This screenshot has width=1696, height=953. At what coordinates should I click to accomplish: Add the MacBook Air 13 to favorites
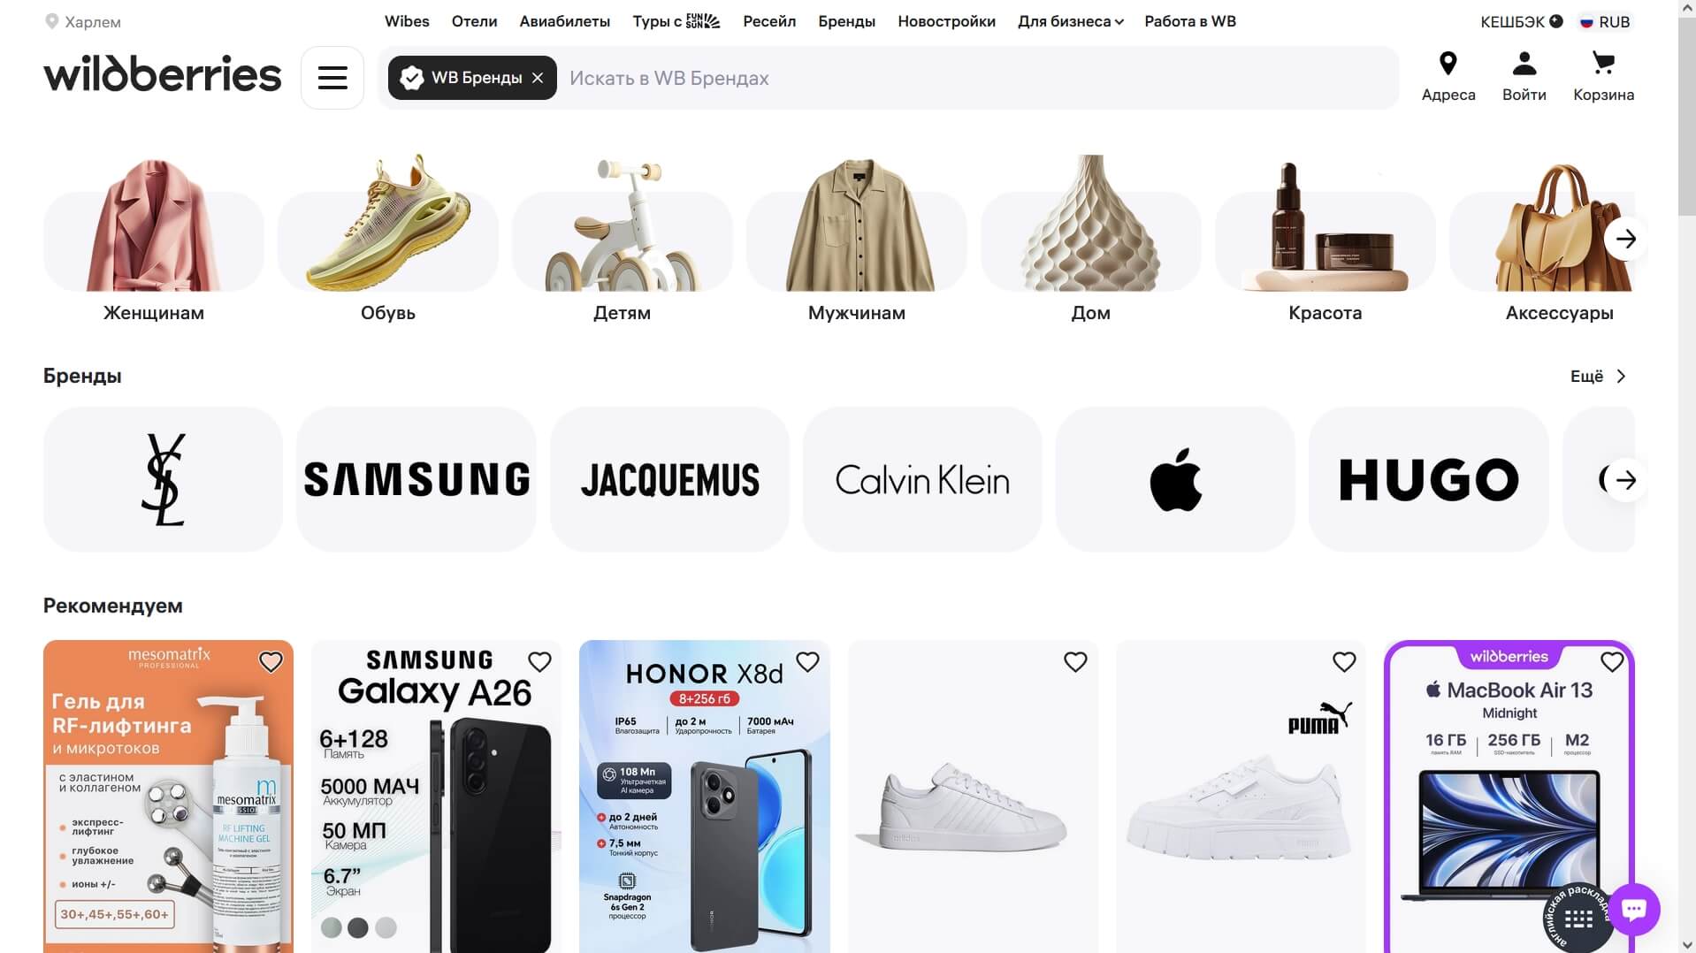coord(1612,661)
